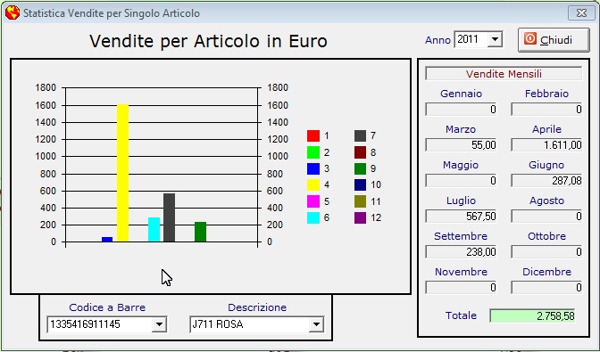This screenshot has height=352, width=600.
Task: Expand the Codice a Barre dropdown arrow
Action: (x=159, y=324)
